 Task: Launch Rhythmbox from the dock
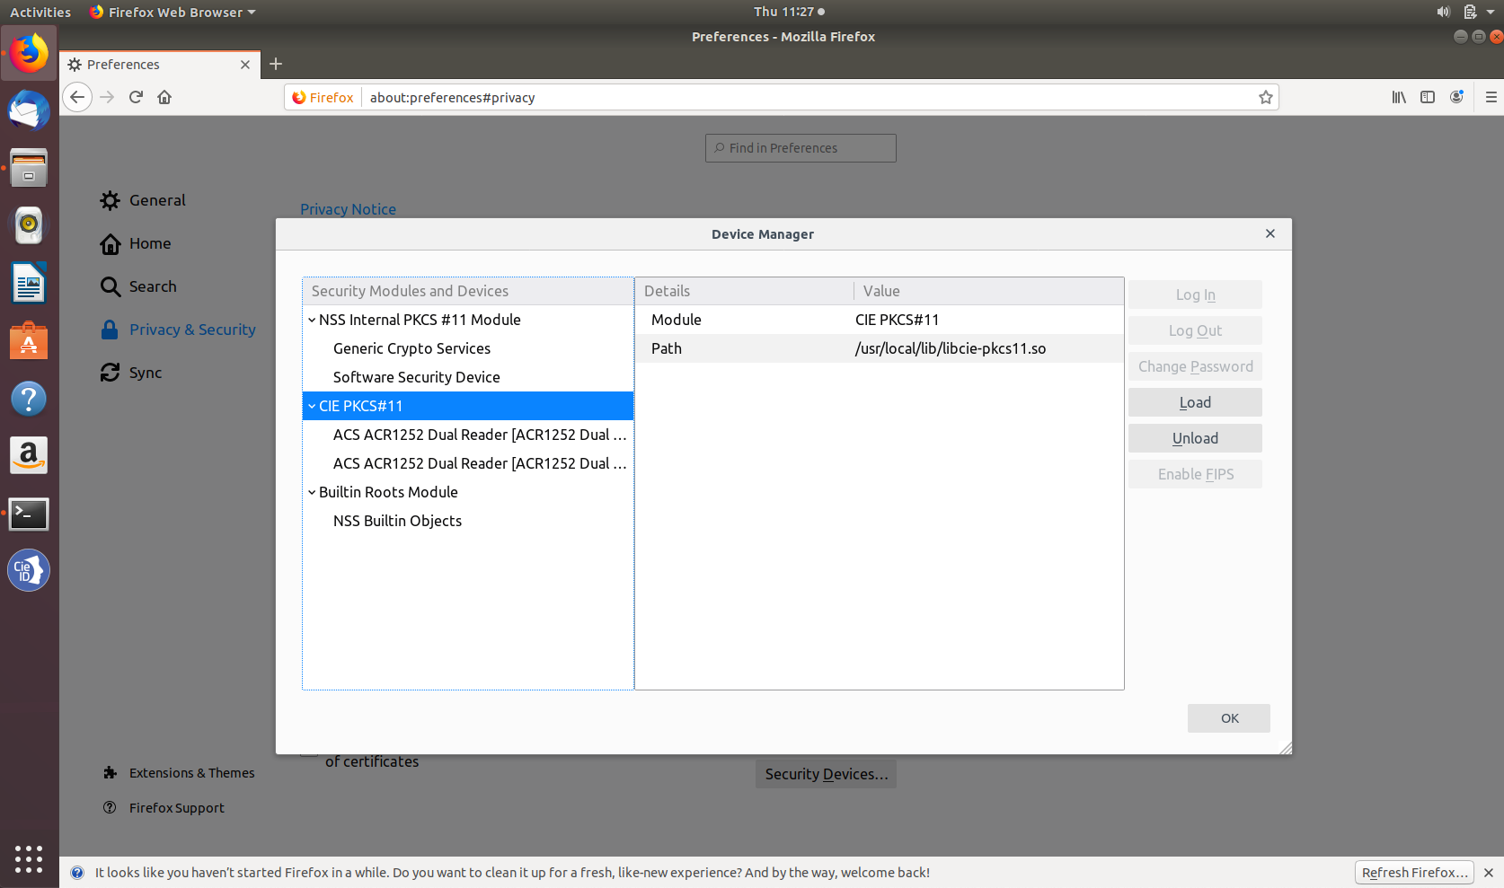29,225
